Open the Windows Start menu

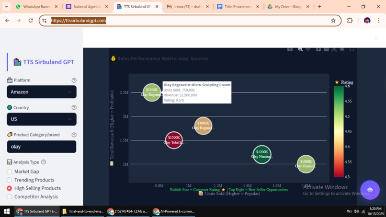(7, 211)
